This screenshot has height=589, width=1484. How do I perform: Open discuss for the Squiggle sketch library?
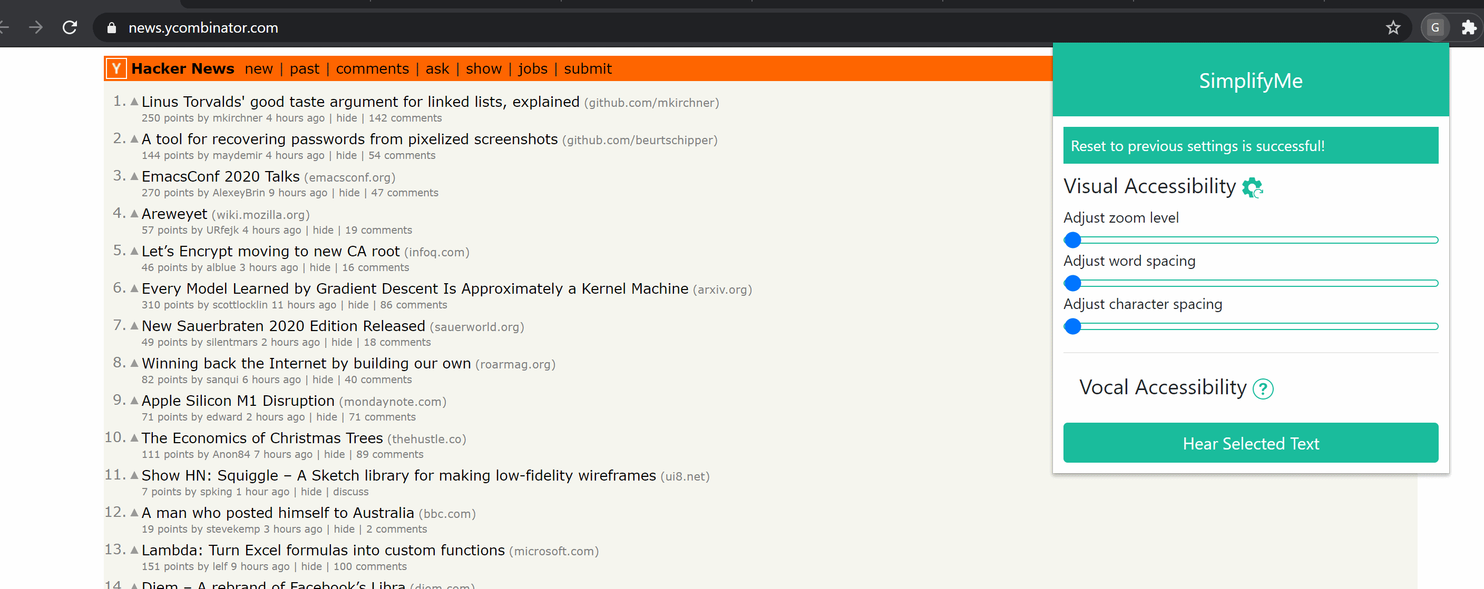coord(352,492)
